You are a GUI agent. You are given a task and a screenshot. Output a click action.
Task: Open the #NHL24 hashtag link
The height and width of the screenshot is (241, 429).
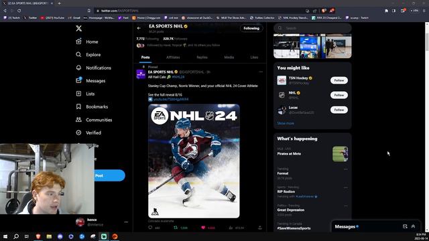178,77
